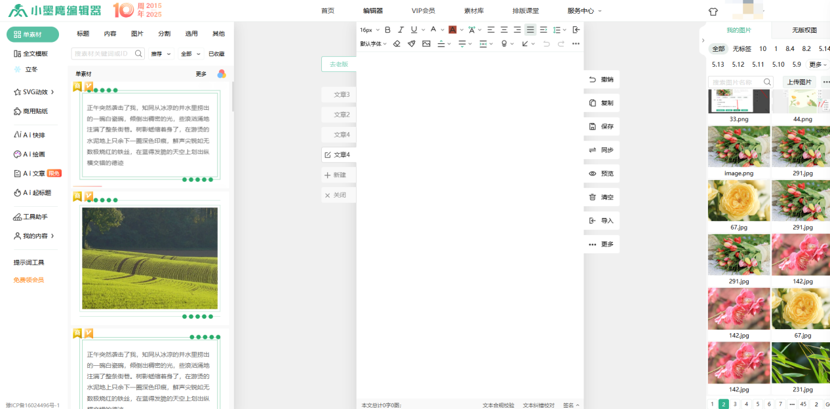Insert an image via toolbar icon
The height and width of the screenshot is (409, 830).
426,44
